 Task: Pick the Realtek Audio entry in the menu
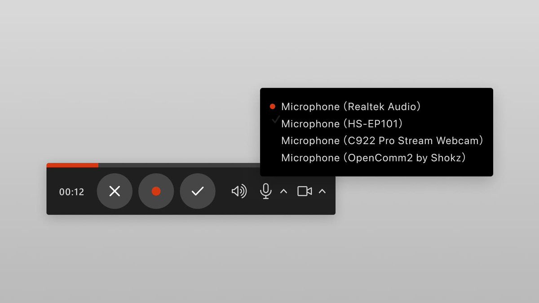click(350, 106)
